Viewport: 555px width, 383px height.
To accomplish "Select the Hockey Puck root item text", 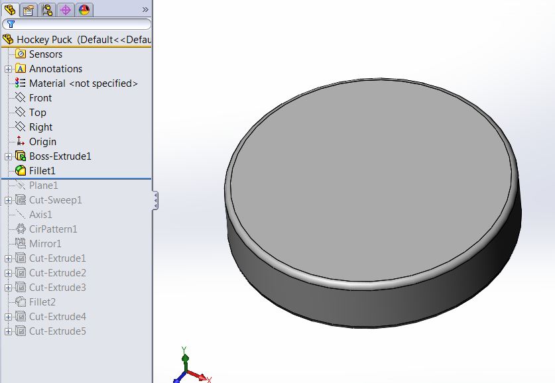I will (x=84, y=40).
